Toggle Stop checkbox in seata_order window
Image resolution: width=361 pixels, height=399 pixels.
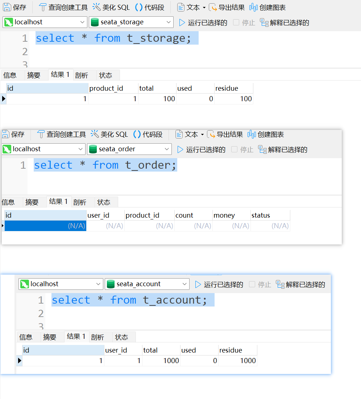click(x=235, y=149)
